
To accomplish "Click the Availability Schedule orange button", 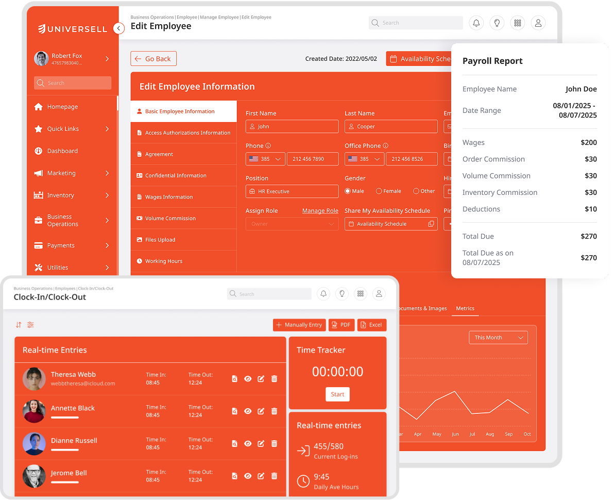I will [419, 58].
